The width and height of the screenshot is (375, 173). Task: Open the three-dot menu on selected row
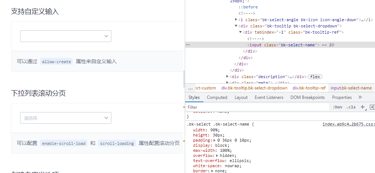[188, 45]
